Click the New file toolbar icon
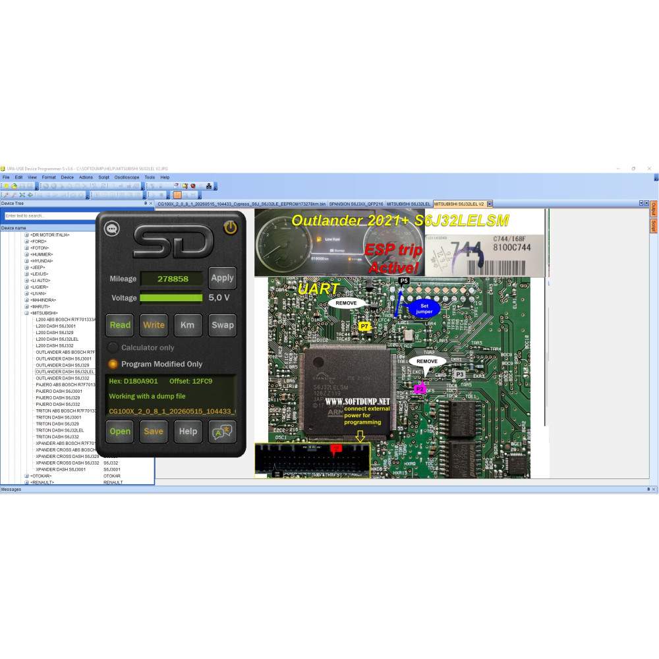Screen dimensions: 659x659 7,186
